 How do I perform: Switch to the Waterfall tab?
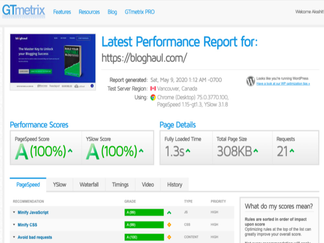pyautogui.click(x=89, y=185)
